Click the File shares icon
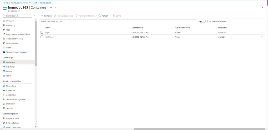This screenshot has height=130, width=268. pyautogui.click(x=4, y=67)
